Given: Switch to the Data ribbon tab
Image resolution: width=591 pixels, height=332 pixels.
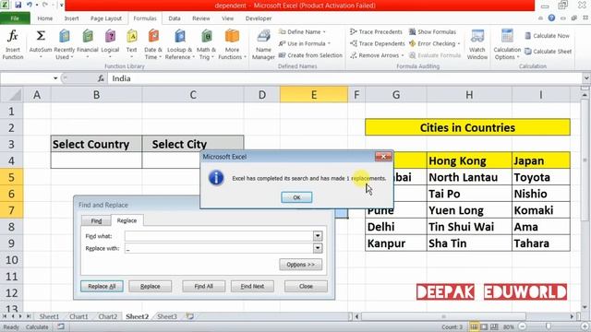Looking at the screenshot, I should 175,18.
